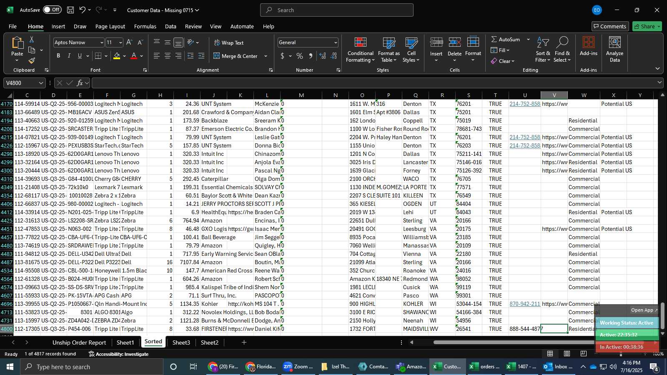Open Find & Select menu
667x375 pixels.
(562, 50)
